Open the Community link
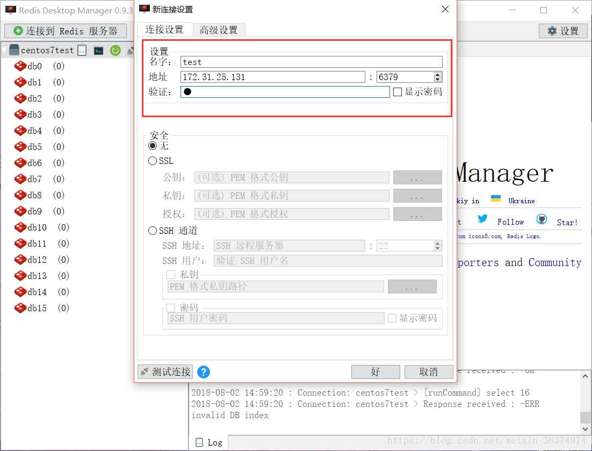This screenshot has height=451, width=592. 555,262
